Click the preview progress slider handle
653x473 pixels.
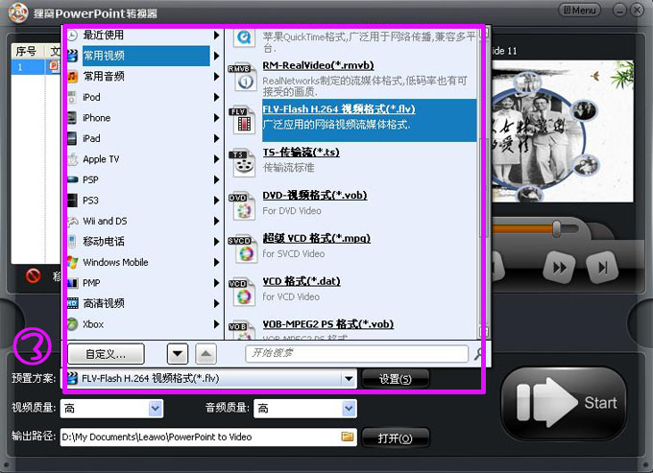pos(556,228)
